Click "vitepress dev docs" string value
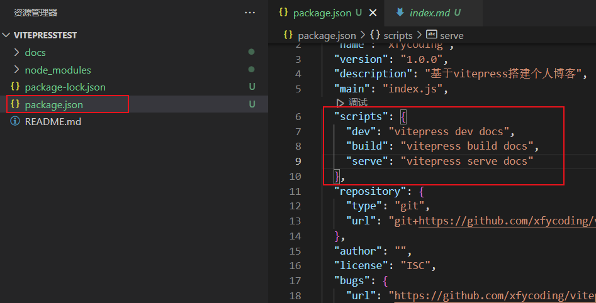The width and height of the screenshot is (596, 303). tap(449, 132)
